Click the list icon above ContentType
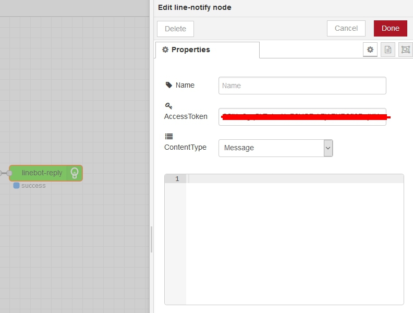This screenshot has width=413, height=313. pos(169,137)
